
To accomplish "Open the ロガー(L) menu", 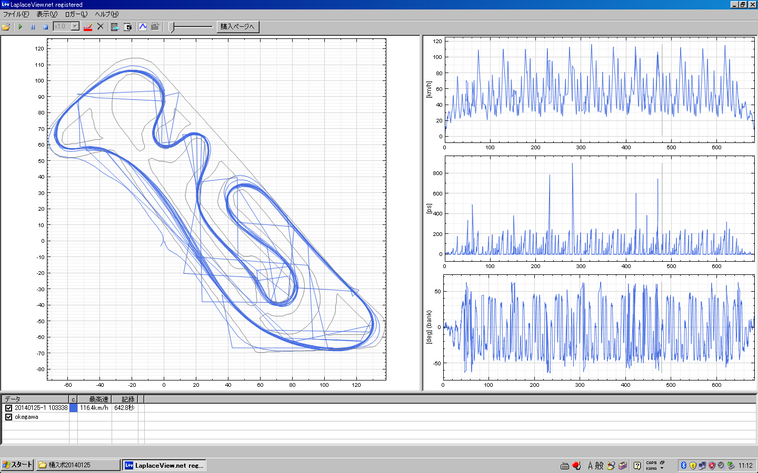I will click(76, 14).
